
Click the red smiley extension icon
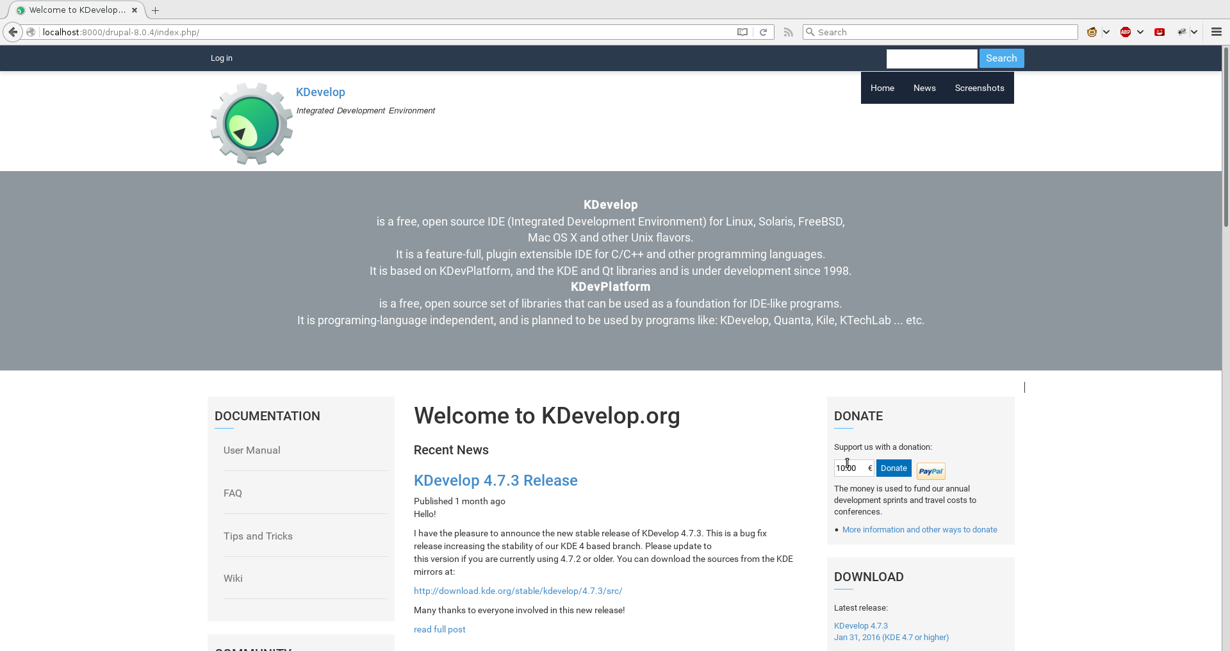coord(1160,32)
